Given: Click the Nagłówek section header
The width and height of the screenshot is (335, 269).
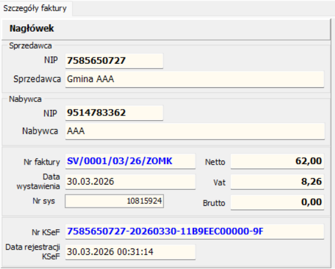Looking at the screenshot, I should [32, 29].
